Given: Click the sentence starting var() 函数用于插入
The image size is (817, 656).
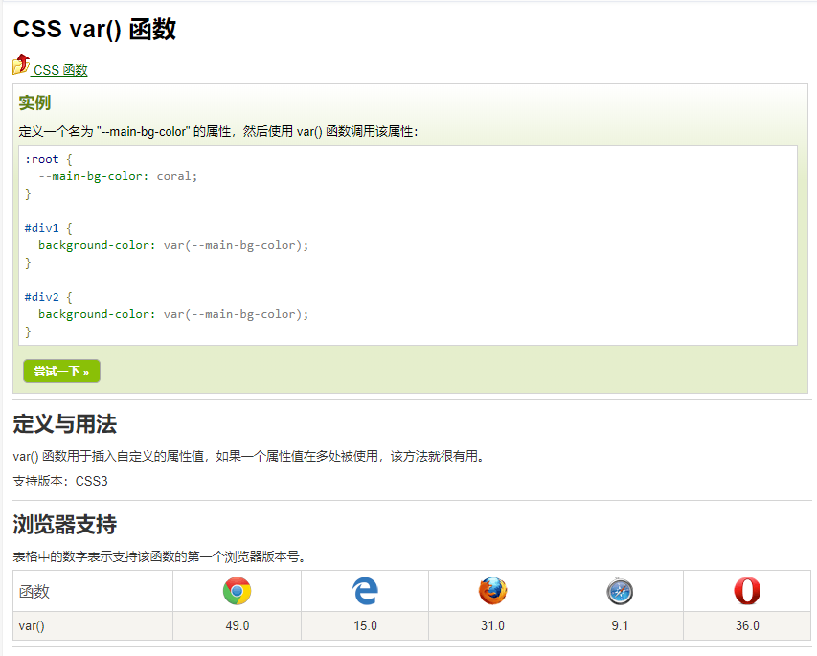Looking at the screenshot, I should point(248,456).
